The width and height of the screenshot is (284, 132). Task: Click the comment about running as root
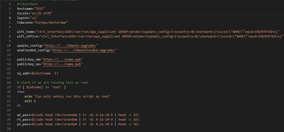pyautogui.click(x=53, y=83)
